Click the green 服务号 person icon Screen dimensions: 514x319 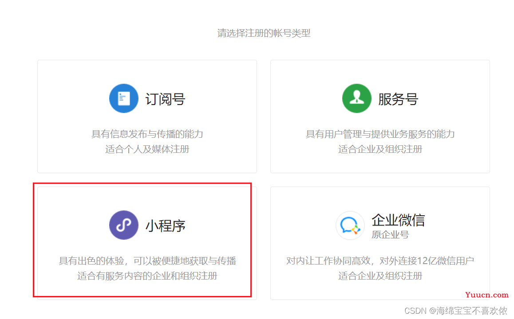(357, 98)
